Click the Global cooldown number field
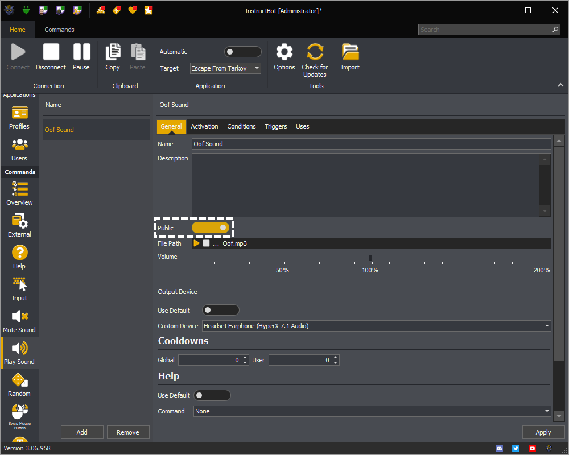This screenshot has width=569, height=455. click(210, 360)
